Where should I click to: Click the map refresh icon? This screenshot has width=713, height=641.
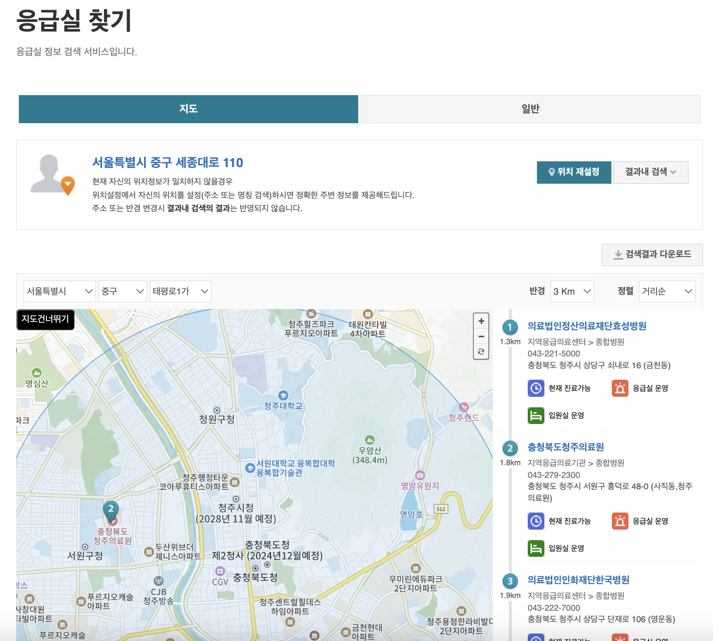click(481, 352)
